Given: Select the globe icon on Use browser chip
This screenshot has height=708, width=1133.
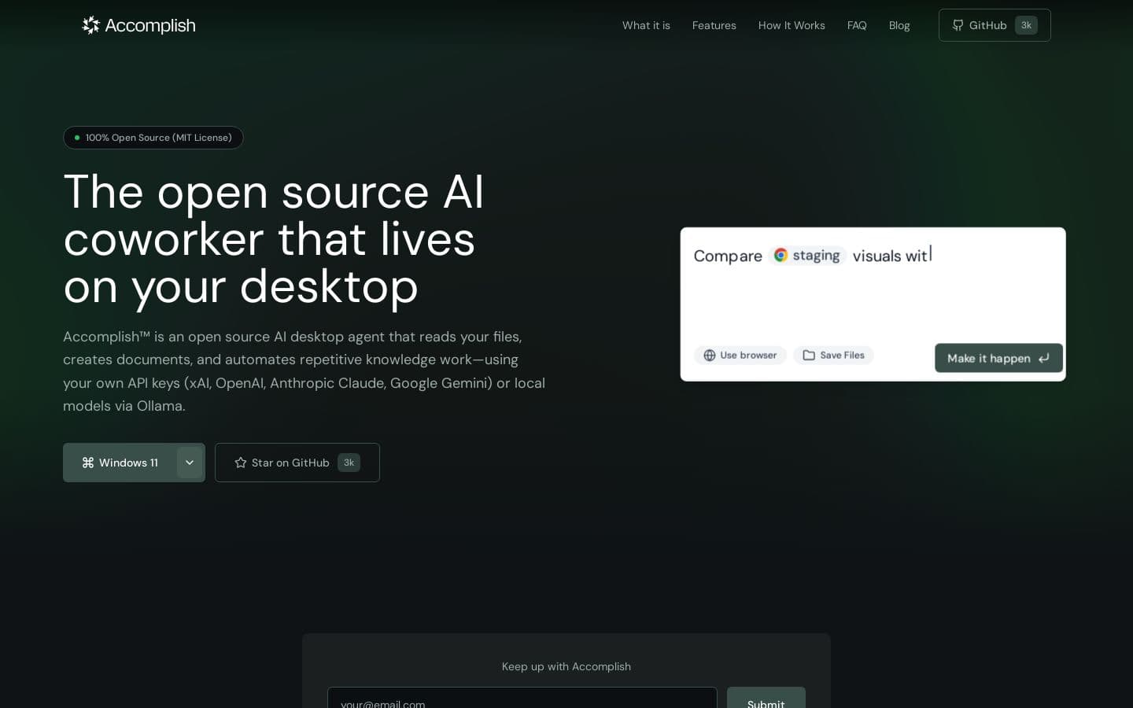Looking at the screenshot, I should click(x=710, y=355).
